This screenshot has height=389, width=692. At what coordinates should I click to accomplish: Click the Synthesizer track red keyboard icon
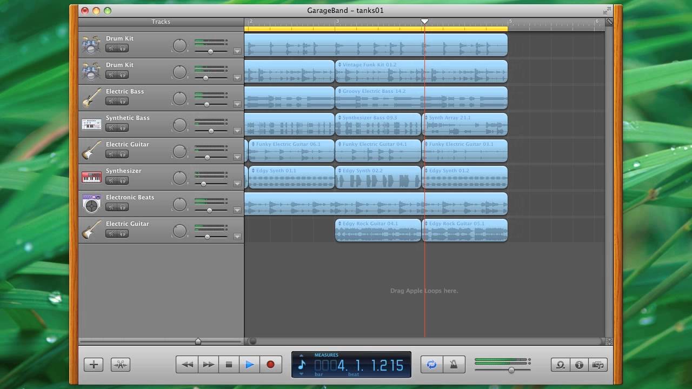coord(91,177)
